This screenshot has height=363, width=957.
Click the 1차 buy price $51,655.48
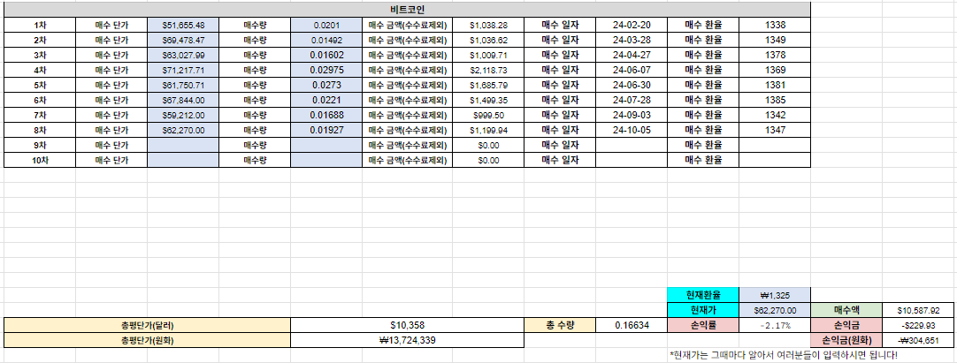tap(183, 25)
